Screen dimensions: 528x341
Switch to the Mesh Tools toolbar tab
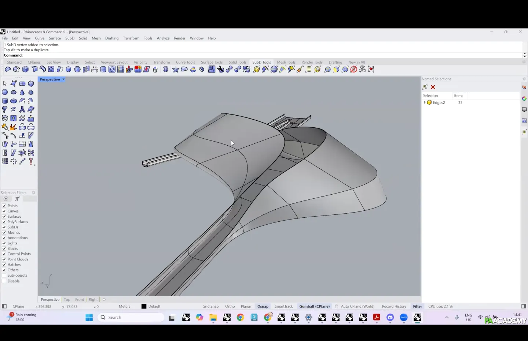286,62
